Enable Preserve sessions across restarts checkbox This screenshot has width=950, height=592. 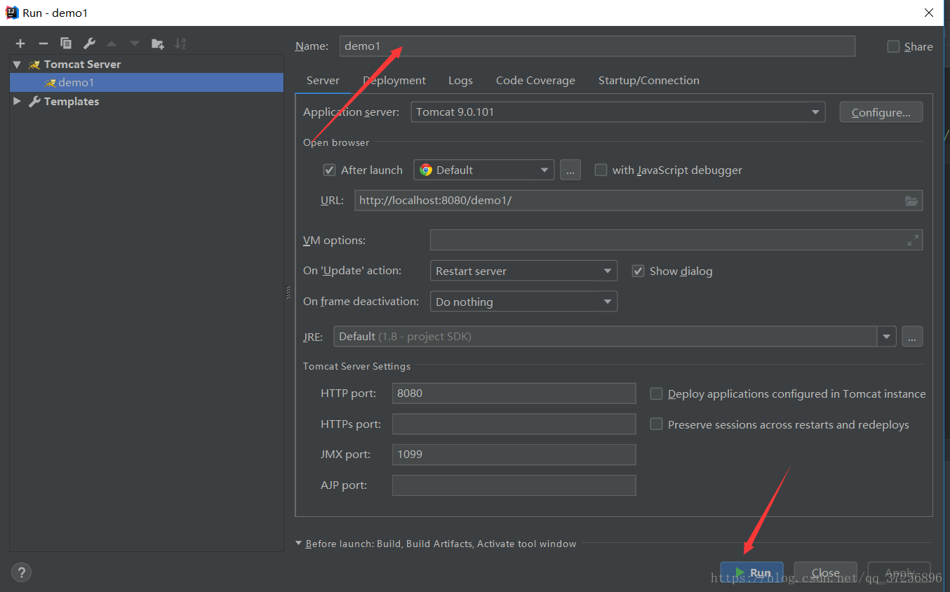pos(656,424)
